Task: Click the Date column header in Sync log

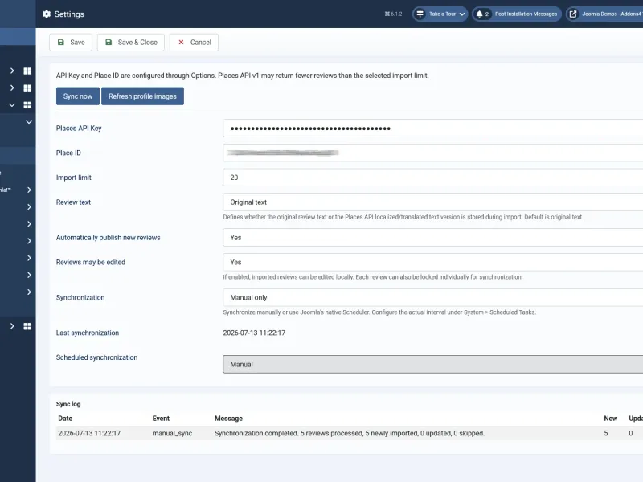Action: click(x=65, y=419)
